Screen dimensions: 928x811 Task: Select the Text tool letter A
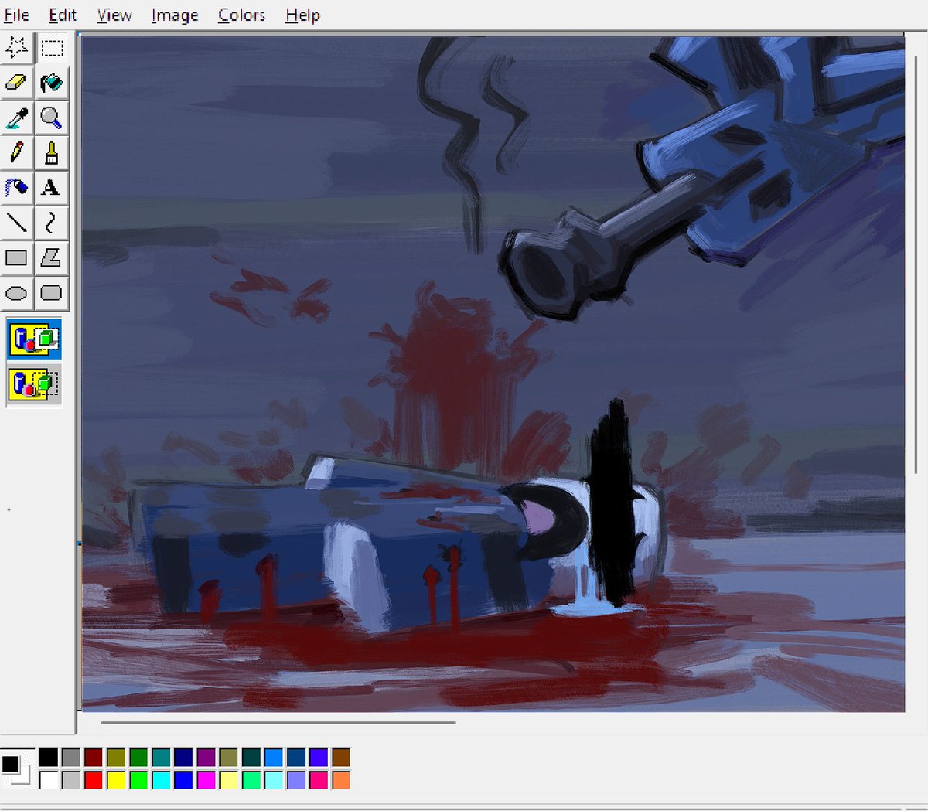[52, 187]
